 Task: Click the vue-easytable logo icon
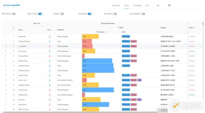(x=4, y=5)
